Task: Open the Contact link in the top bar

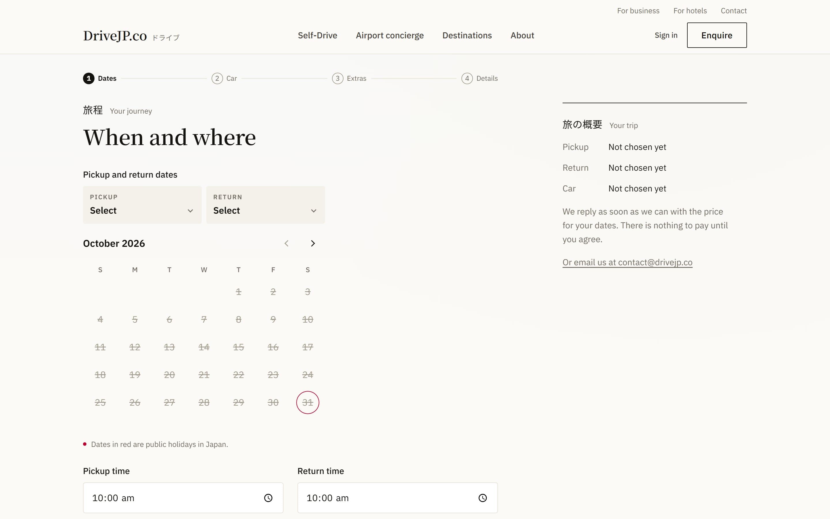Action: [734, 11]
